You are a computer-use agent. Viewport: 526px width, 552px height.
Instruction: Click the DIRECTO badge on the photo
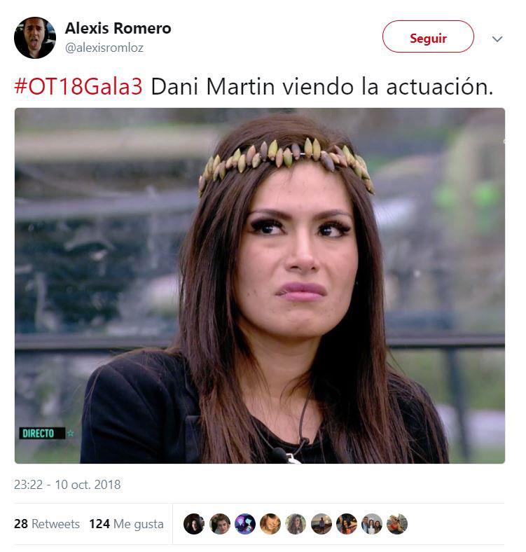(x=42, y=433)
